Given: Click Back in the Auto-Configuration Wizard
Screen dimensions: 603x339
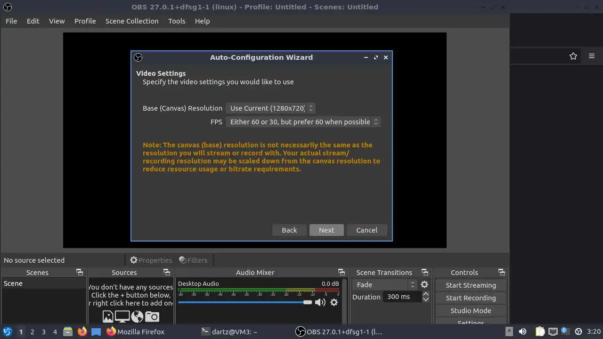Looking at the screenshot, I should (289, 230).
